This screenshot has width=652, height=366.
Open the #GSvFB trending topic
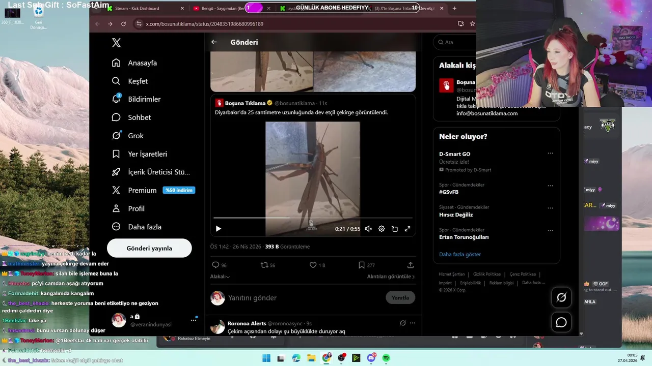(449, 192)
